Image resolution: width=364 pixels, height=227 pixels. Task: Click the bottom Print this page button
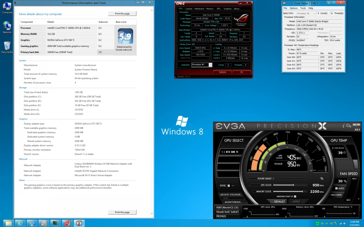coord(122,212)
